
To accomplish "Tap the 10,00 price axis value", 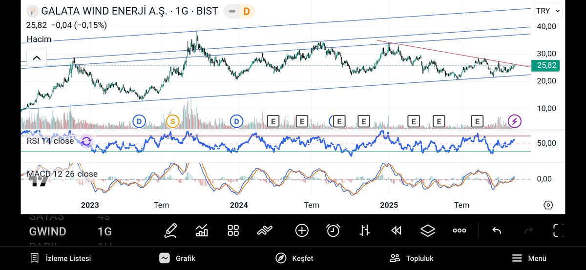I will (546, 108).
